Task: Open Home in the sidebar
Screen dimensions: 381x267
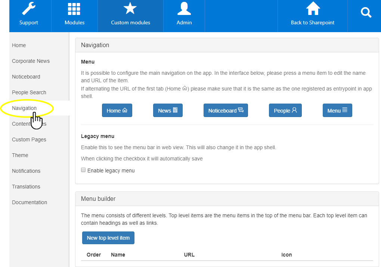Action: click(19, 45)
